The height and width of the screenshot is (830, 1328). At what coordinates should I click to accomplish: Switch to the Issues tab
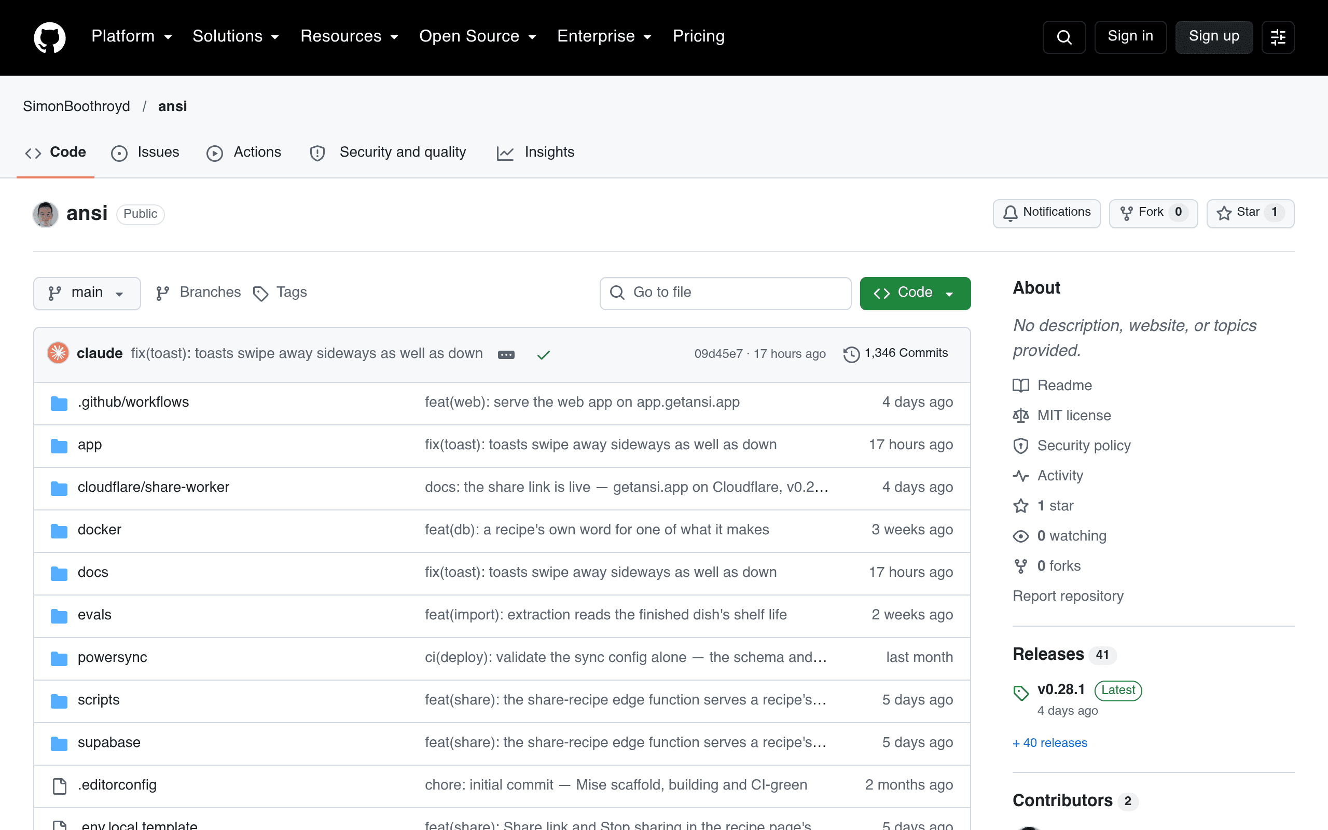coord(145,152)
